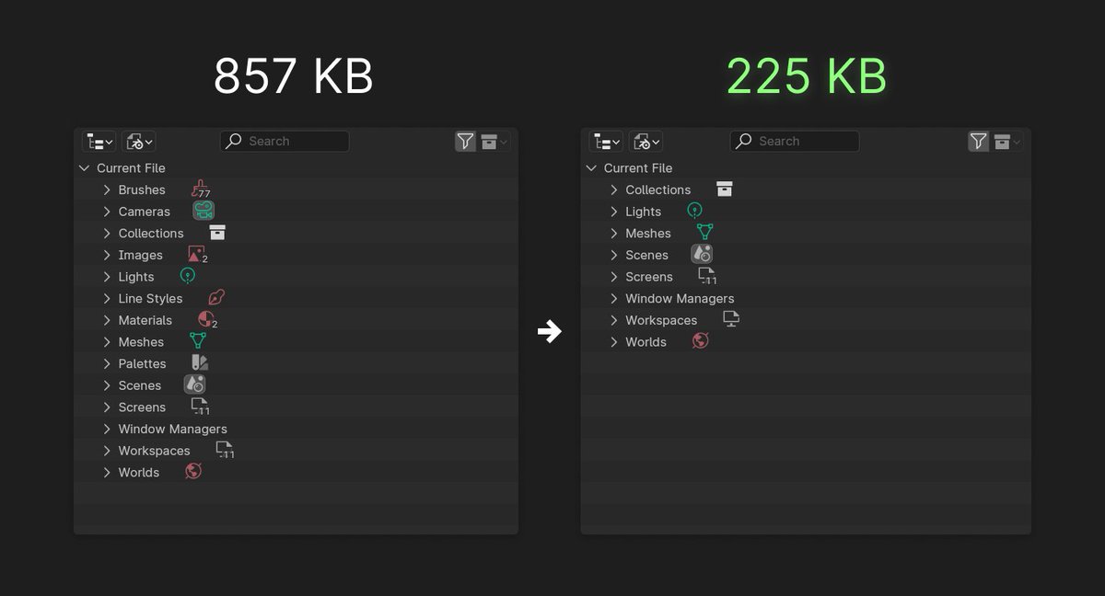Image resolution: width=1105 pixels, height=596 pixels.
Task: Open archive options dropdown in left outliner header
Action: [x=494, y=141]
